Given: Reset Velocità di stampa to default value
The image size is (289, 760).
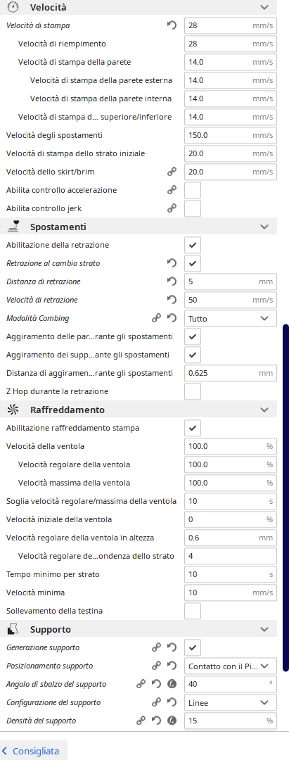Looking at the screenshot, I should pyautogui.click(x=172, y=26).
